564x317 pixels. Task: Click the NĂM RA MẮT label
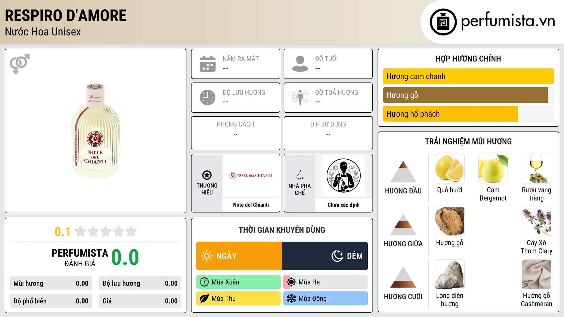coord(241,59)
